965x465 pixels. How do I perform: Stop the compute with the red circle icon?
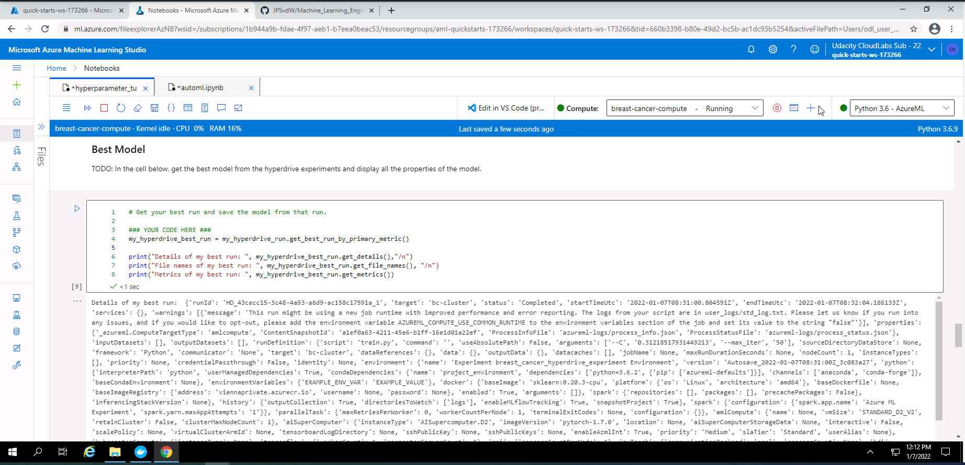click(777, 108)
